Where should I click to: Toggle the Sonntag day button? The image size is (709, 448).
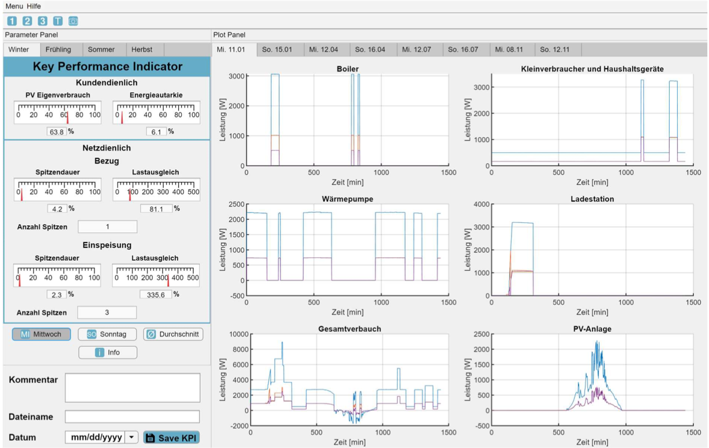point(108,334)
